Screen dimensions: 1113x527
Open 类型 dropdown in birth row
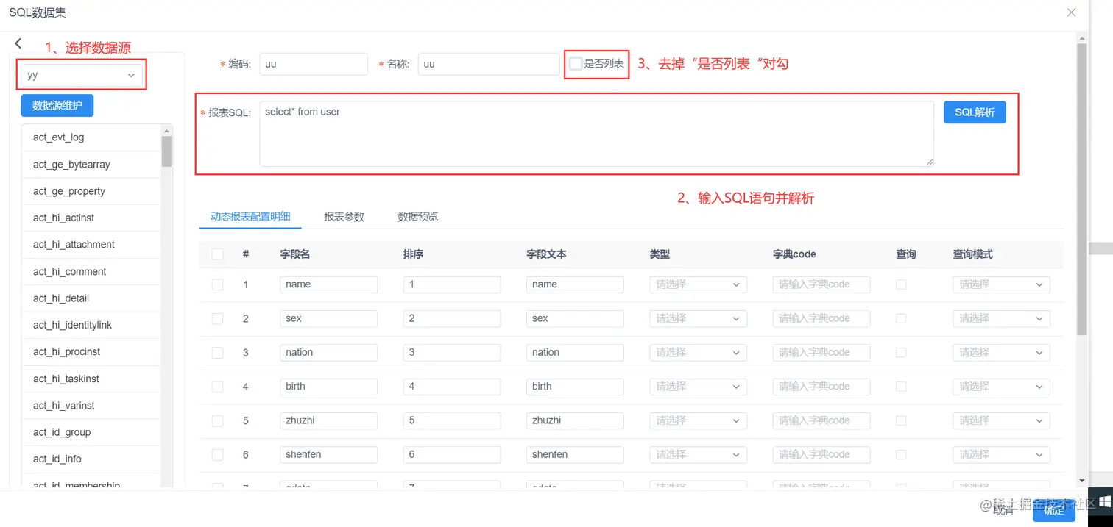click(698, 387)
